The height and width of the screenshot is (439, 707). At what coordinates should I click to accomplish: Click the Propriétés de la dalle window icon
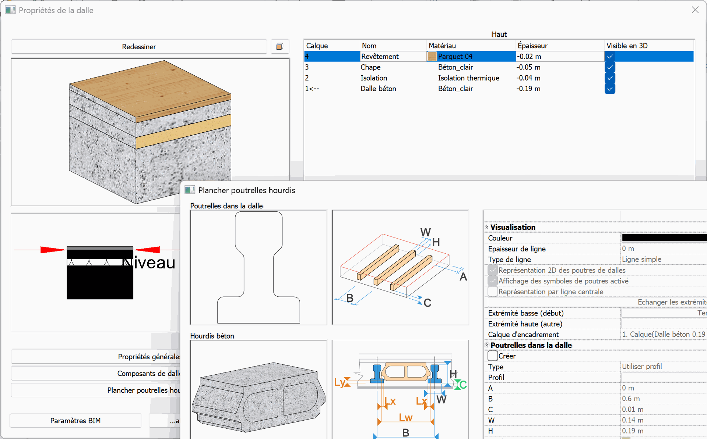pyautogui.click(x=10, y=10)
